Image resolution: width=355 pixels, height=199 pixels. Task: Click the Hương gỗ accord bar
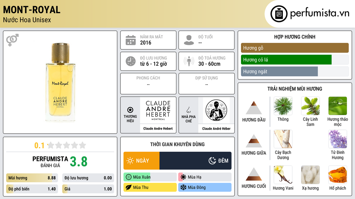[x=295, y=48]
